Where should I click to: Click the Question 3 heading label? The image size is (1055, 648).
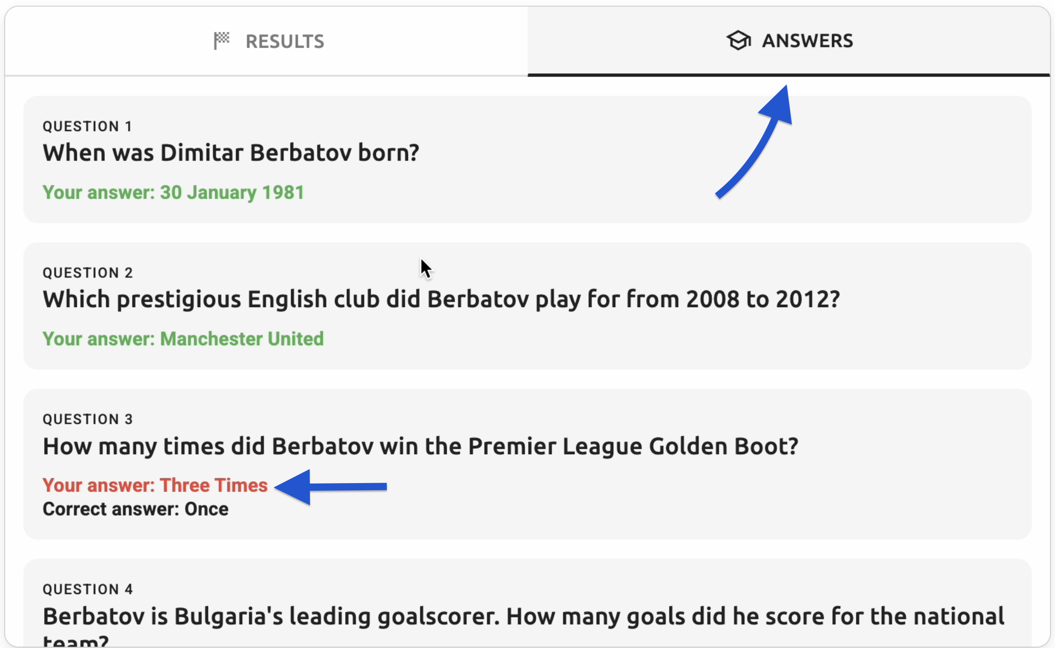coord(88,419)
